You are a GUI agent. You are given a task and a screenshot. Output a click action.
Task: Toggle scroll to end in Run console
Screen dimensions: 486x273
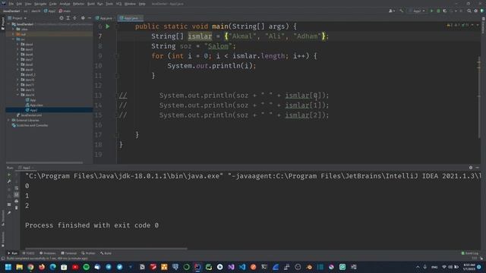coord(17,194)
